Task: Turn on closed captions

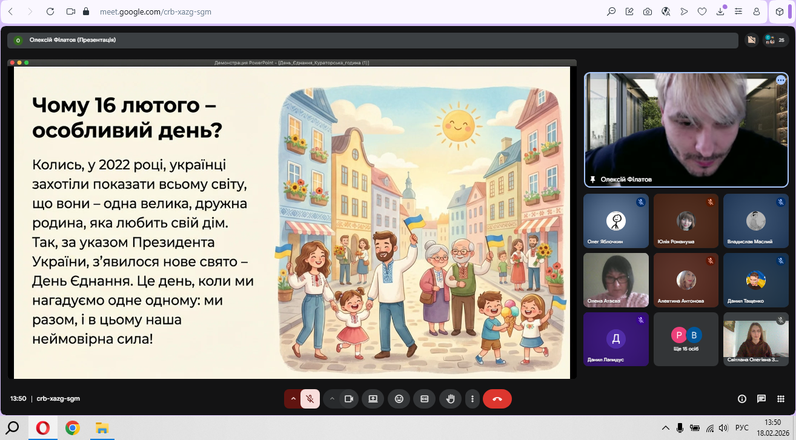Action: click(424, 399)
